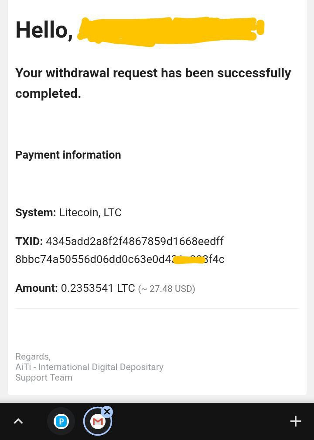The image size is (314, 440).
Task: Switch to the blue P tab
Action: tap(61, 421)
